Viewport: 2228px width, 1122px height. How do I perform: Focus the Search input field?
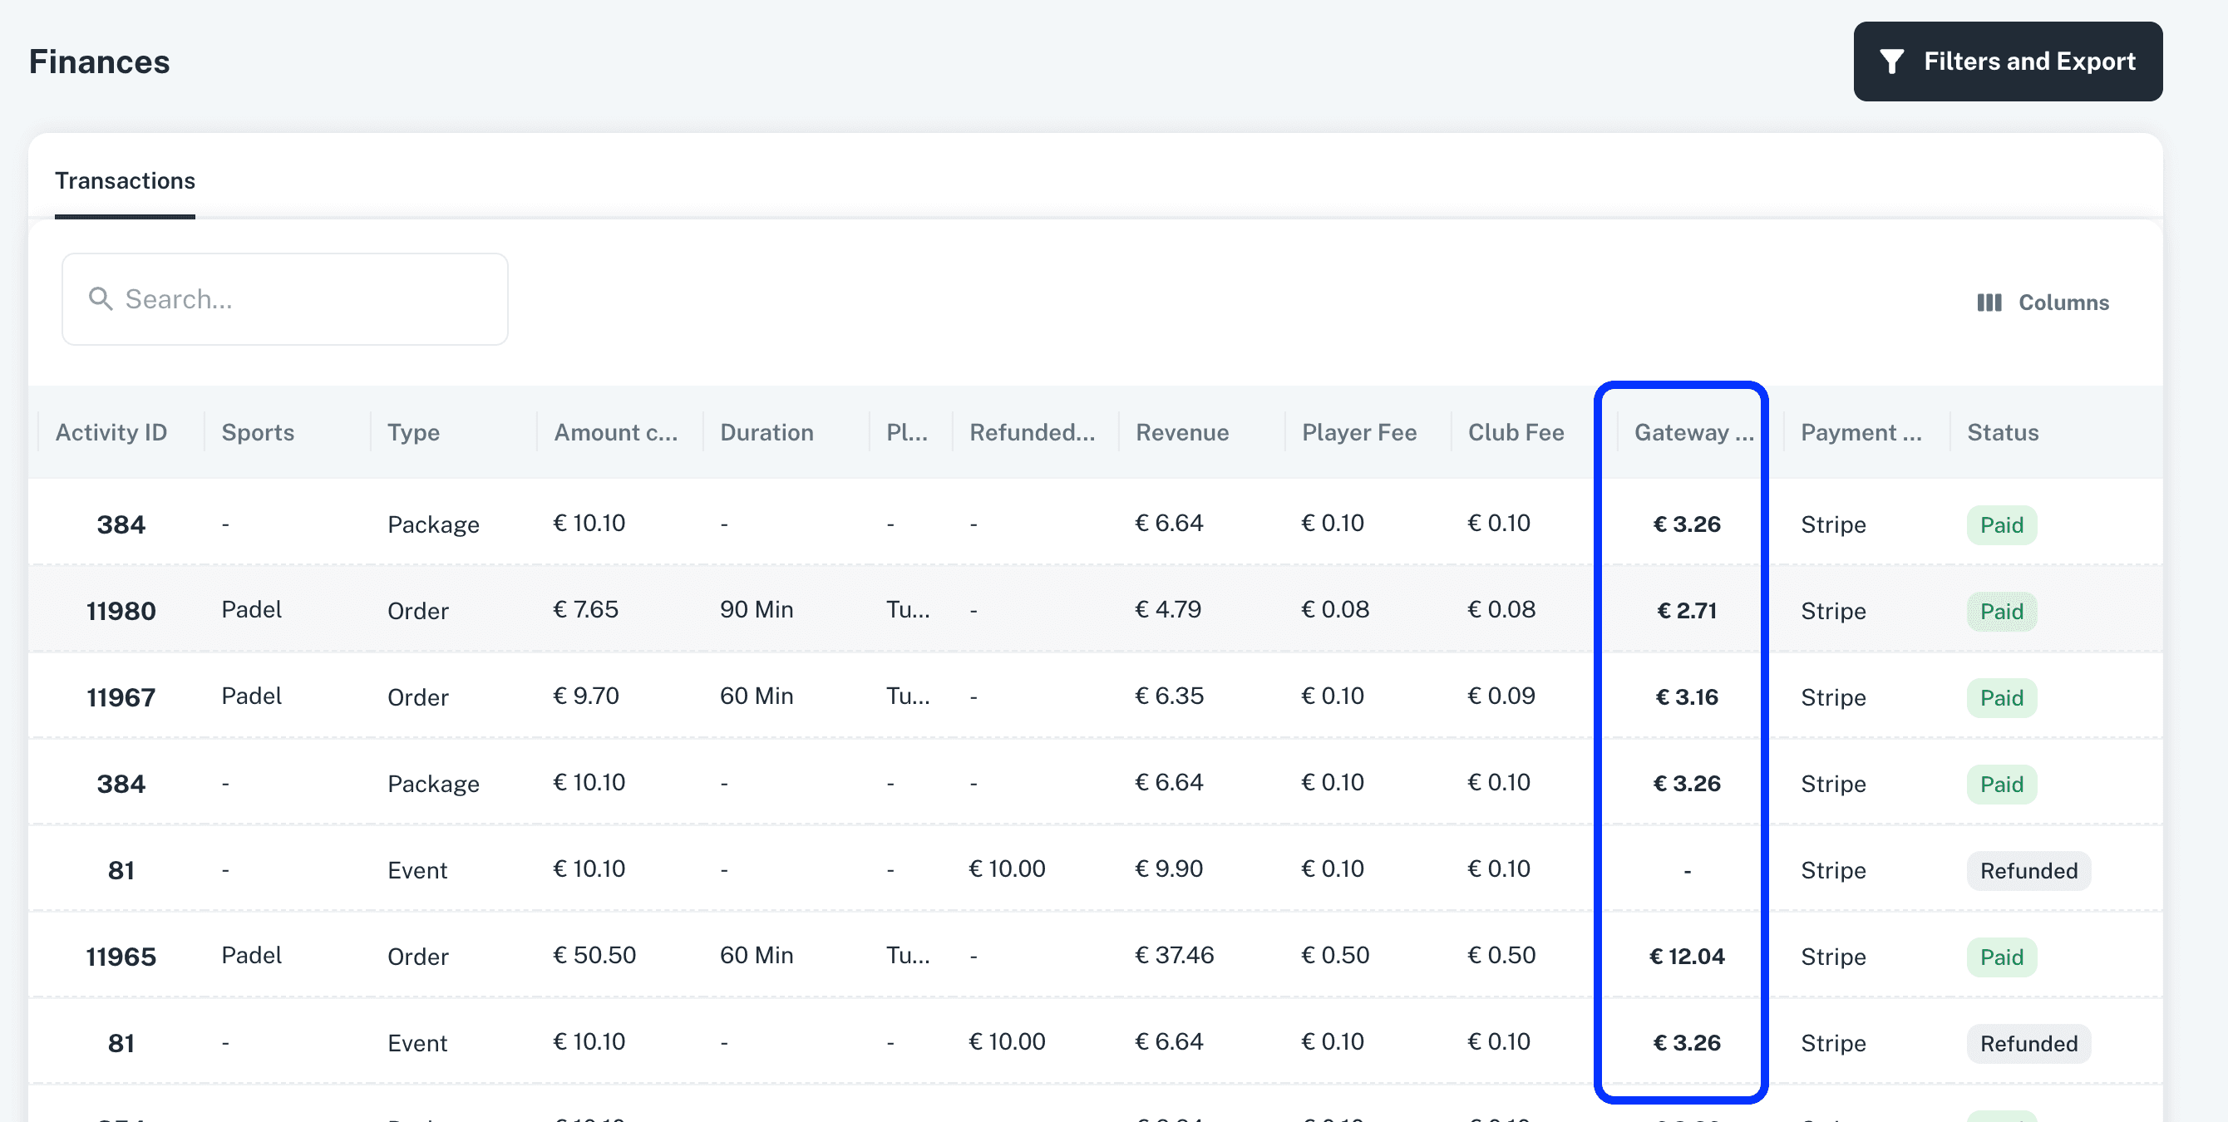(x=312, y=299)
